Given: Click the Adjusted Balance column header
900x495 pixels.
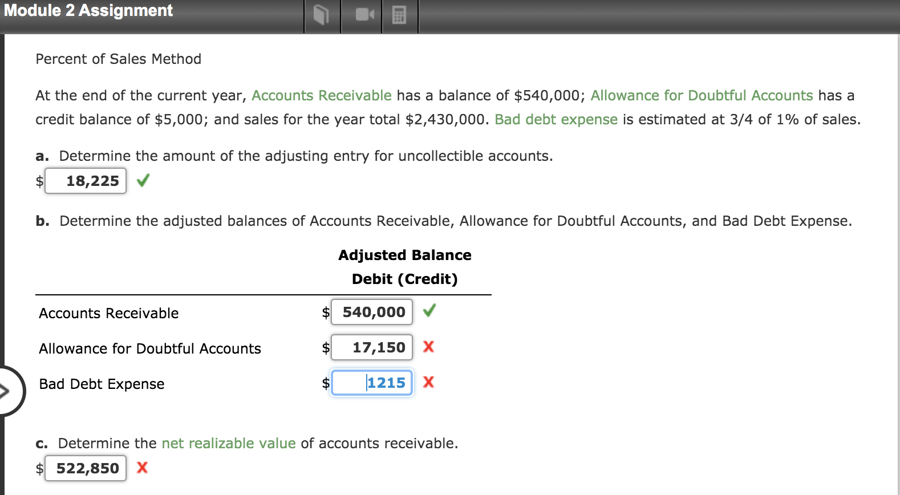Looking at the screenshot, I should point(404,255).
